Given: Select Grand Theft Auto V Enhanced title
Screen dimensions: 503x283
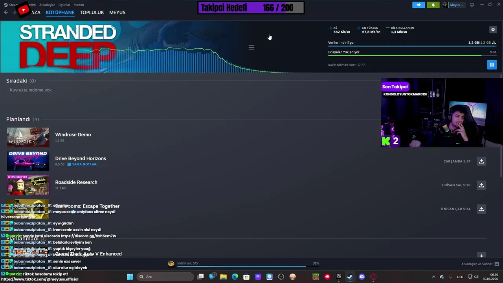Looking at the screenshot, I should point(88,254).
